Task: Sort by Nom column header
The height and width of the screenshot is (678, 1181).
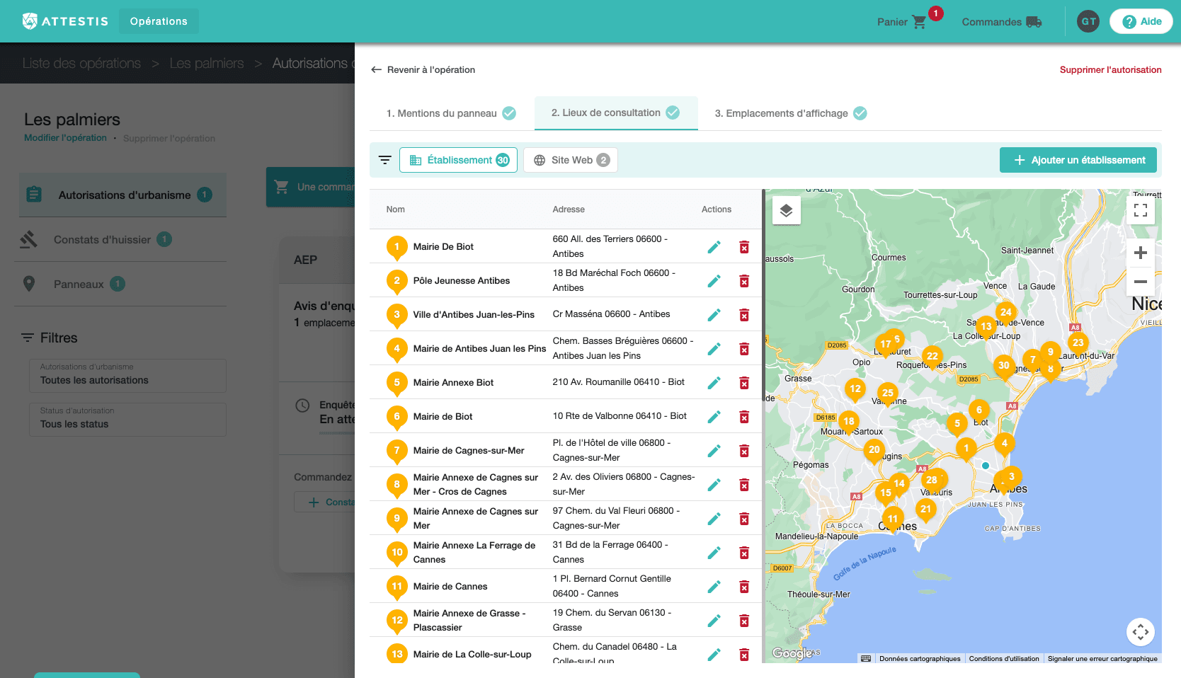Action: pos(396,209)
